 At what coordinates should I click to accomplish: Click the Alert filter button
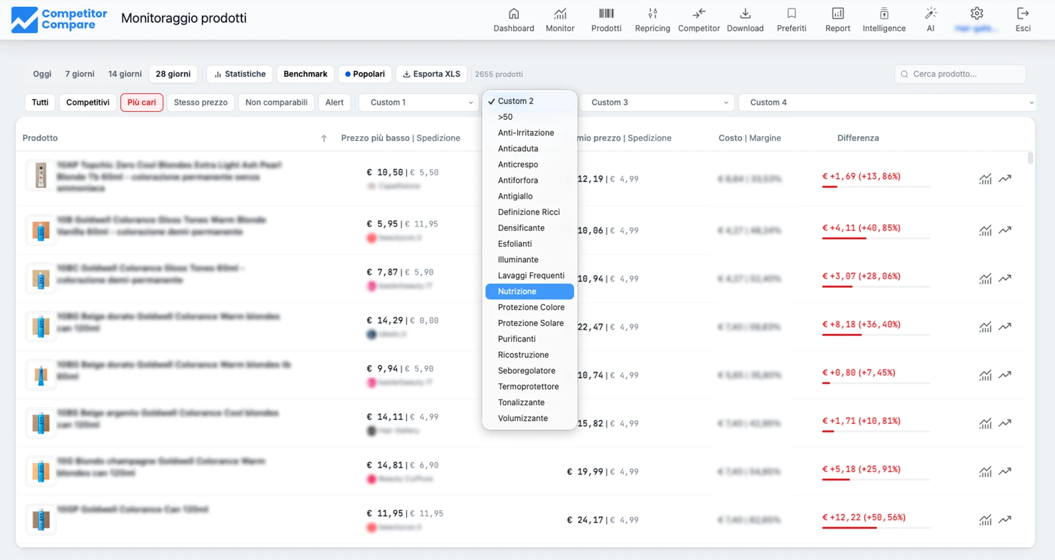click(x=334, y=103)
